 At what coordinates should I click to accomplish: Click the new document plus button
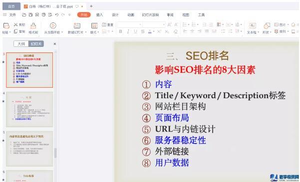(91, 6)
